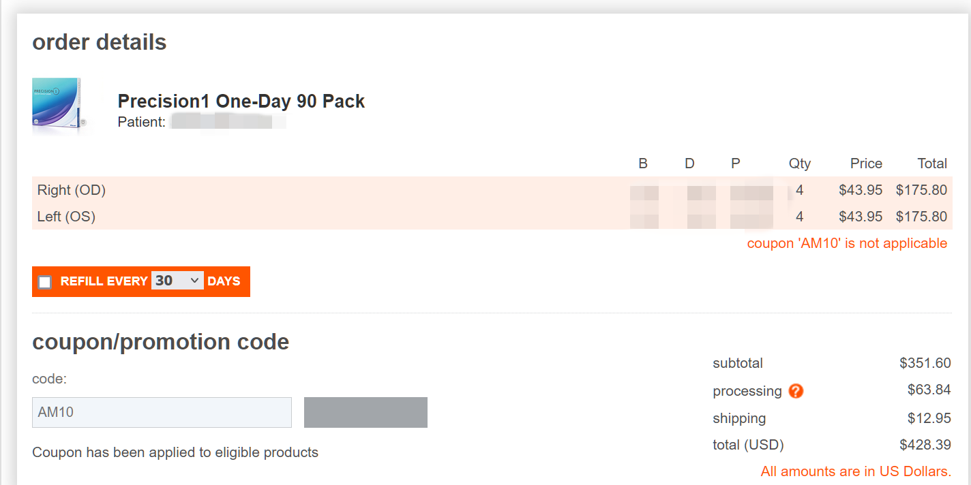The image size is (971, 485).
Task: Click the Qty column header
Action: click(x=800, y=163)
